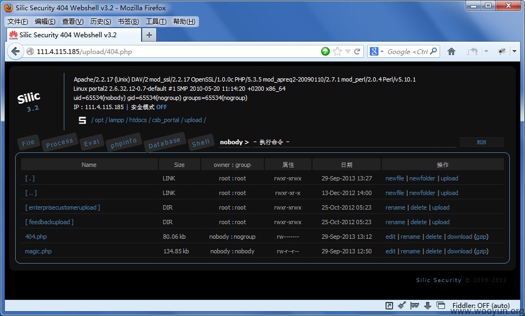Open the 书签(B) menu
Image resolution: width=525 pixels, height=316 pixels.
tap(128, 22)
